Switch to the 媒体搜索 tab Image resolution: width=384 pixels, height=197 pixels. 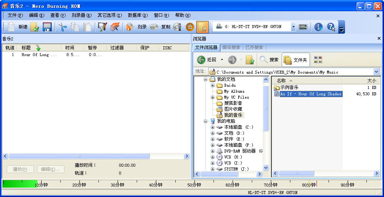tap(231, 47)
